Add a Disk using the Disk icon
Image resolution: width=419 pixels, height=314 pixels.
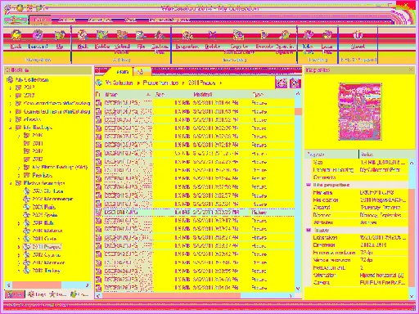pyautogui.click(x=83, y=35)
